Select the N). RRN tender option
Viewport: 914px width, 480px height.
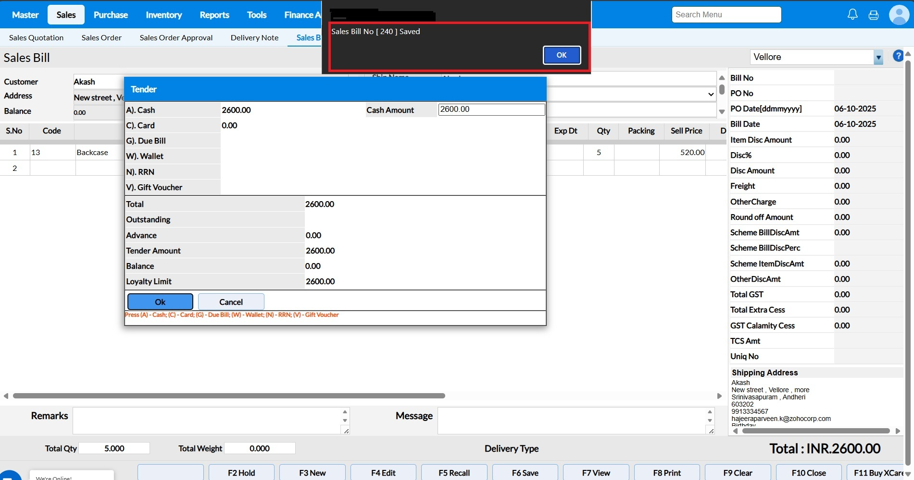tap(173, 172)
